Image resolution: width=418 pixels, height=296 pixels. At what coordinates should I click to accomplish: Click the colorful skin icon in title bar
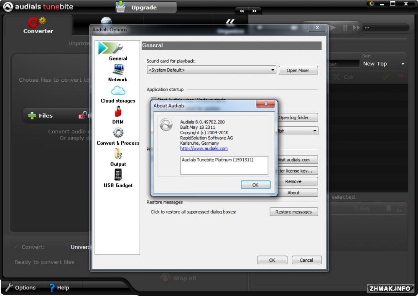click(x=372, y=4)
